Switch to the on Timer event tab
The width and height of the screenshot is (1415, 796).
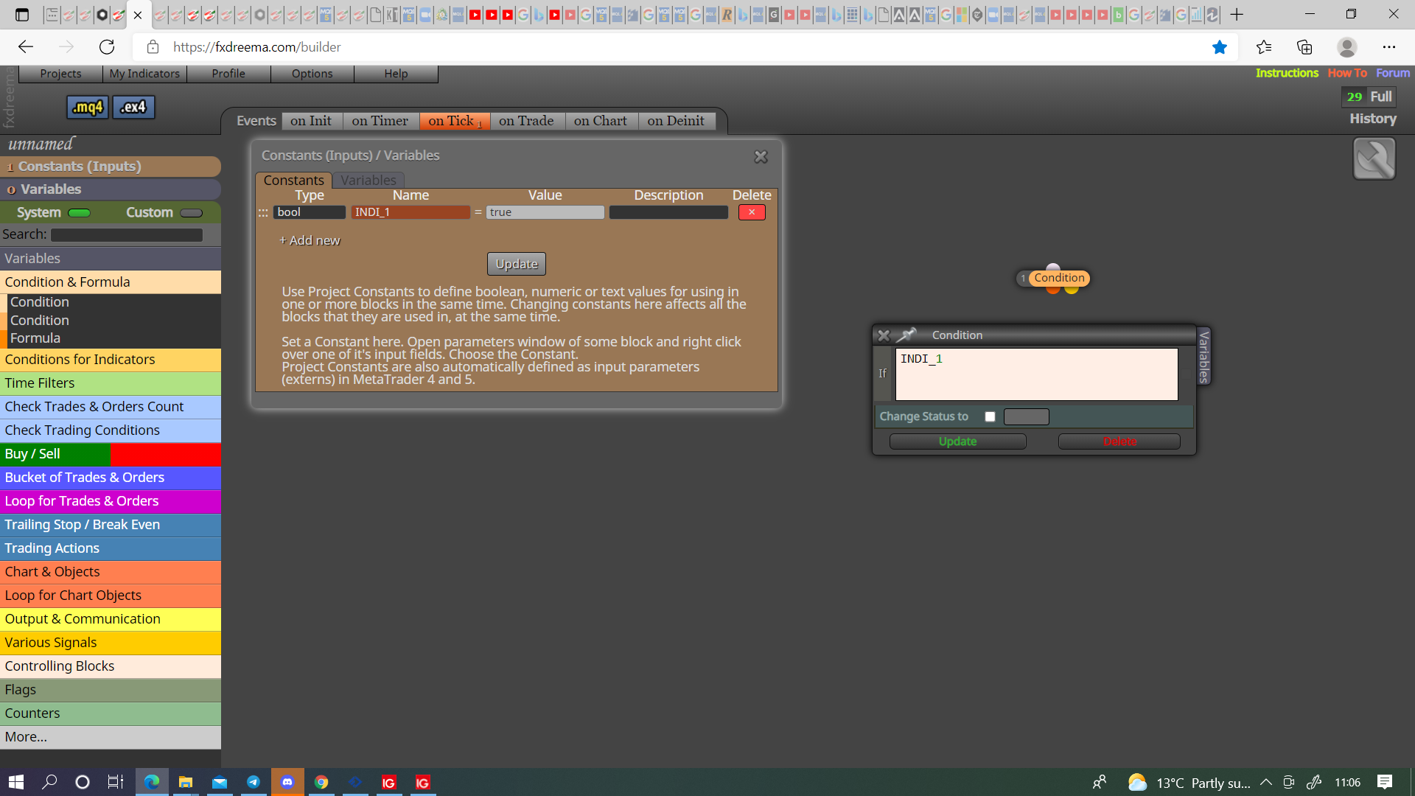tap(380, 121)
